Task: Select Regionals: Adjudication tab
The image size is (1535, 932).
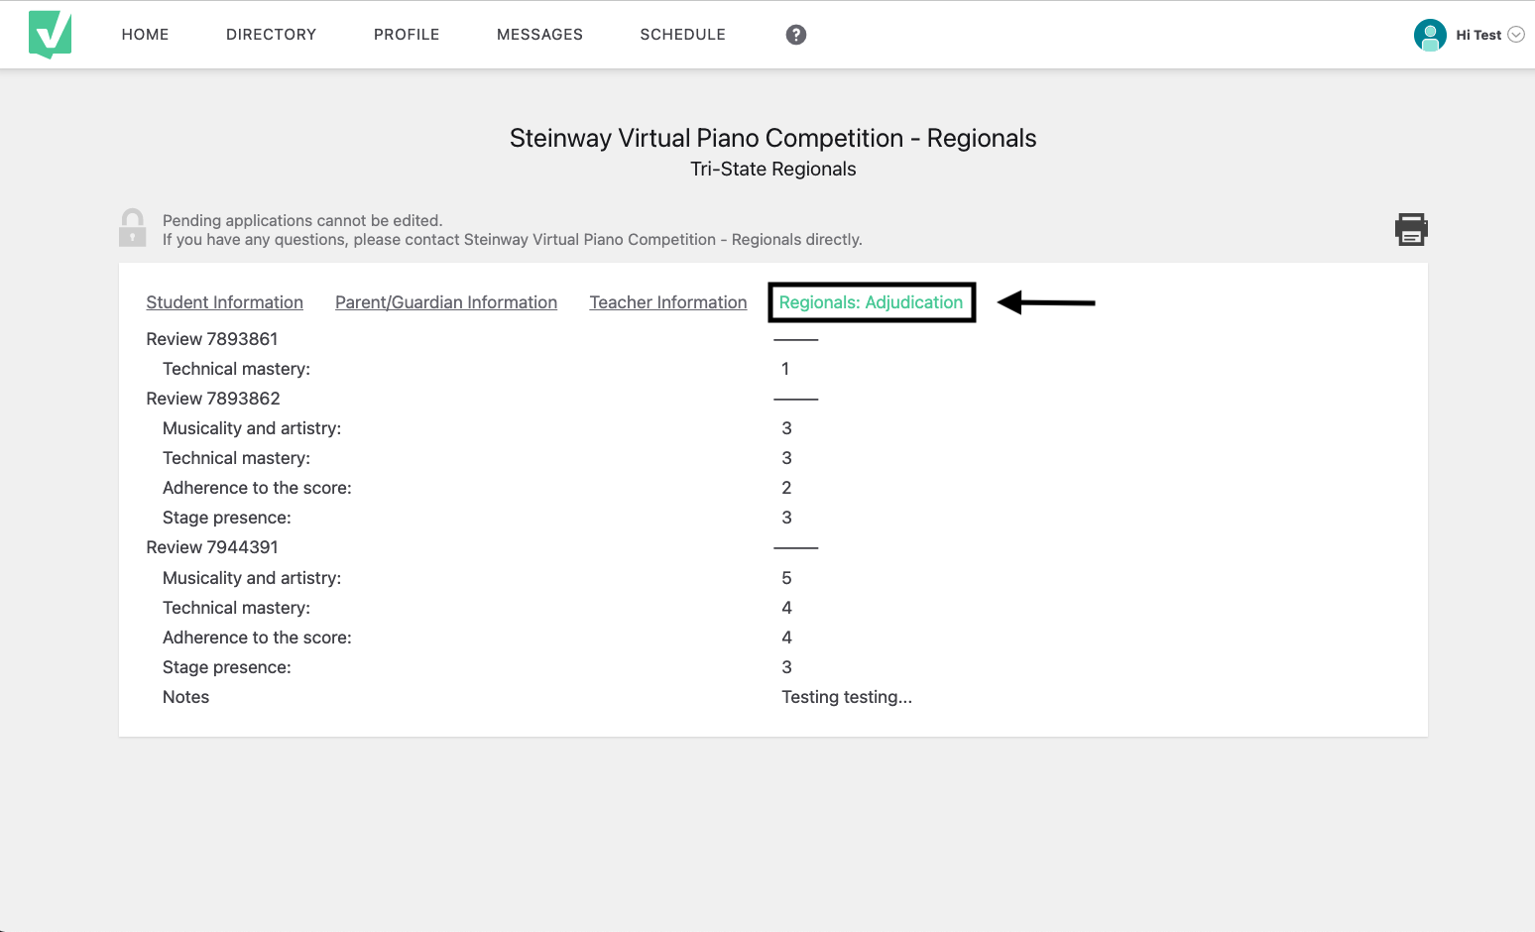Action: (x=872, y=302)
